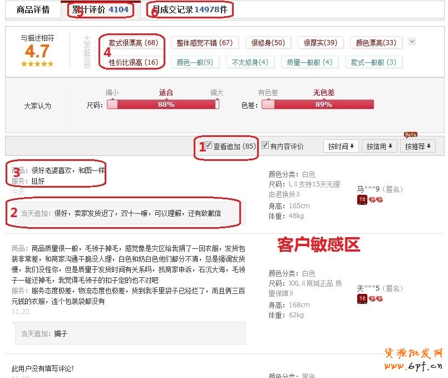448x378 pixels.
Task: Click the red hearts credit icon of 天***5
Action: pyautogui.click(x=375, y=300)
